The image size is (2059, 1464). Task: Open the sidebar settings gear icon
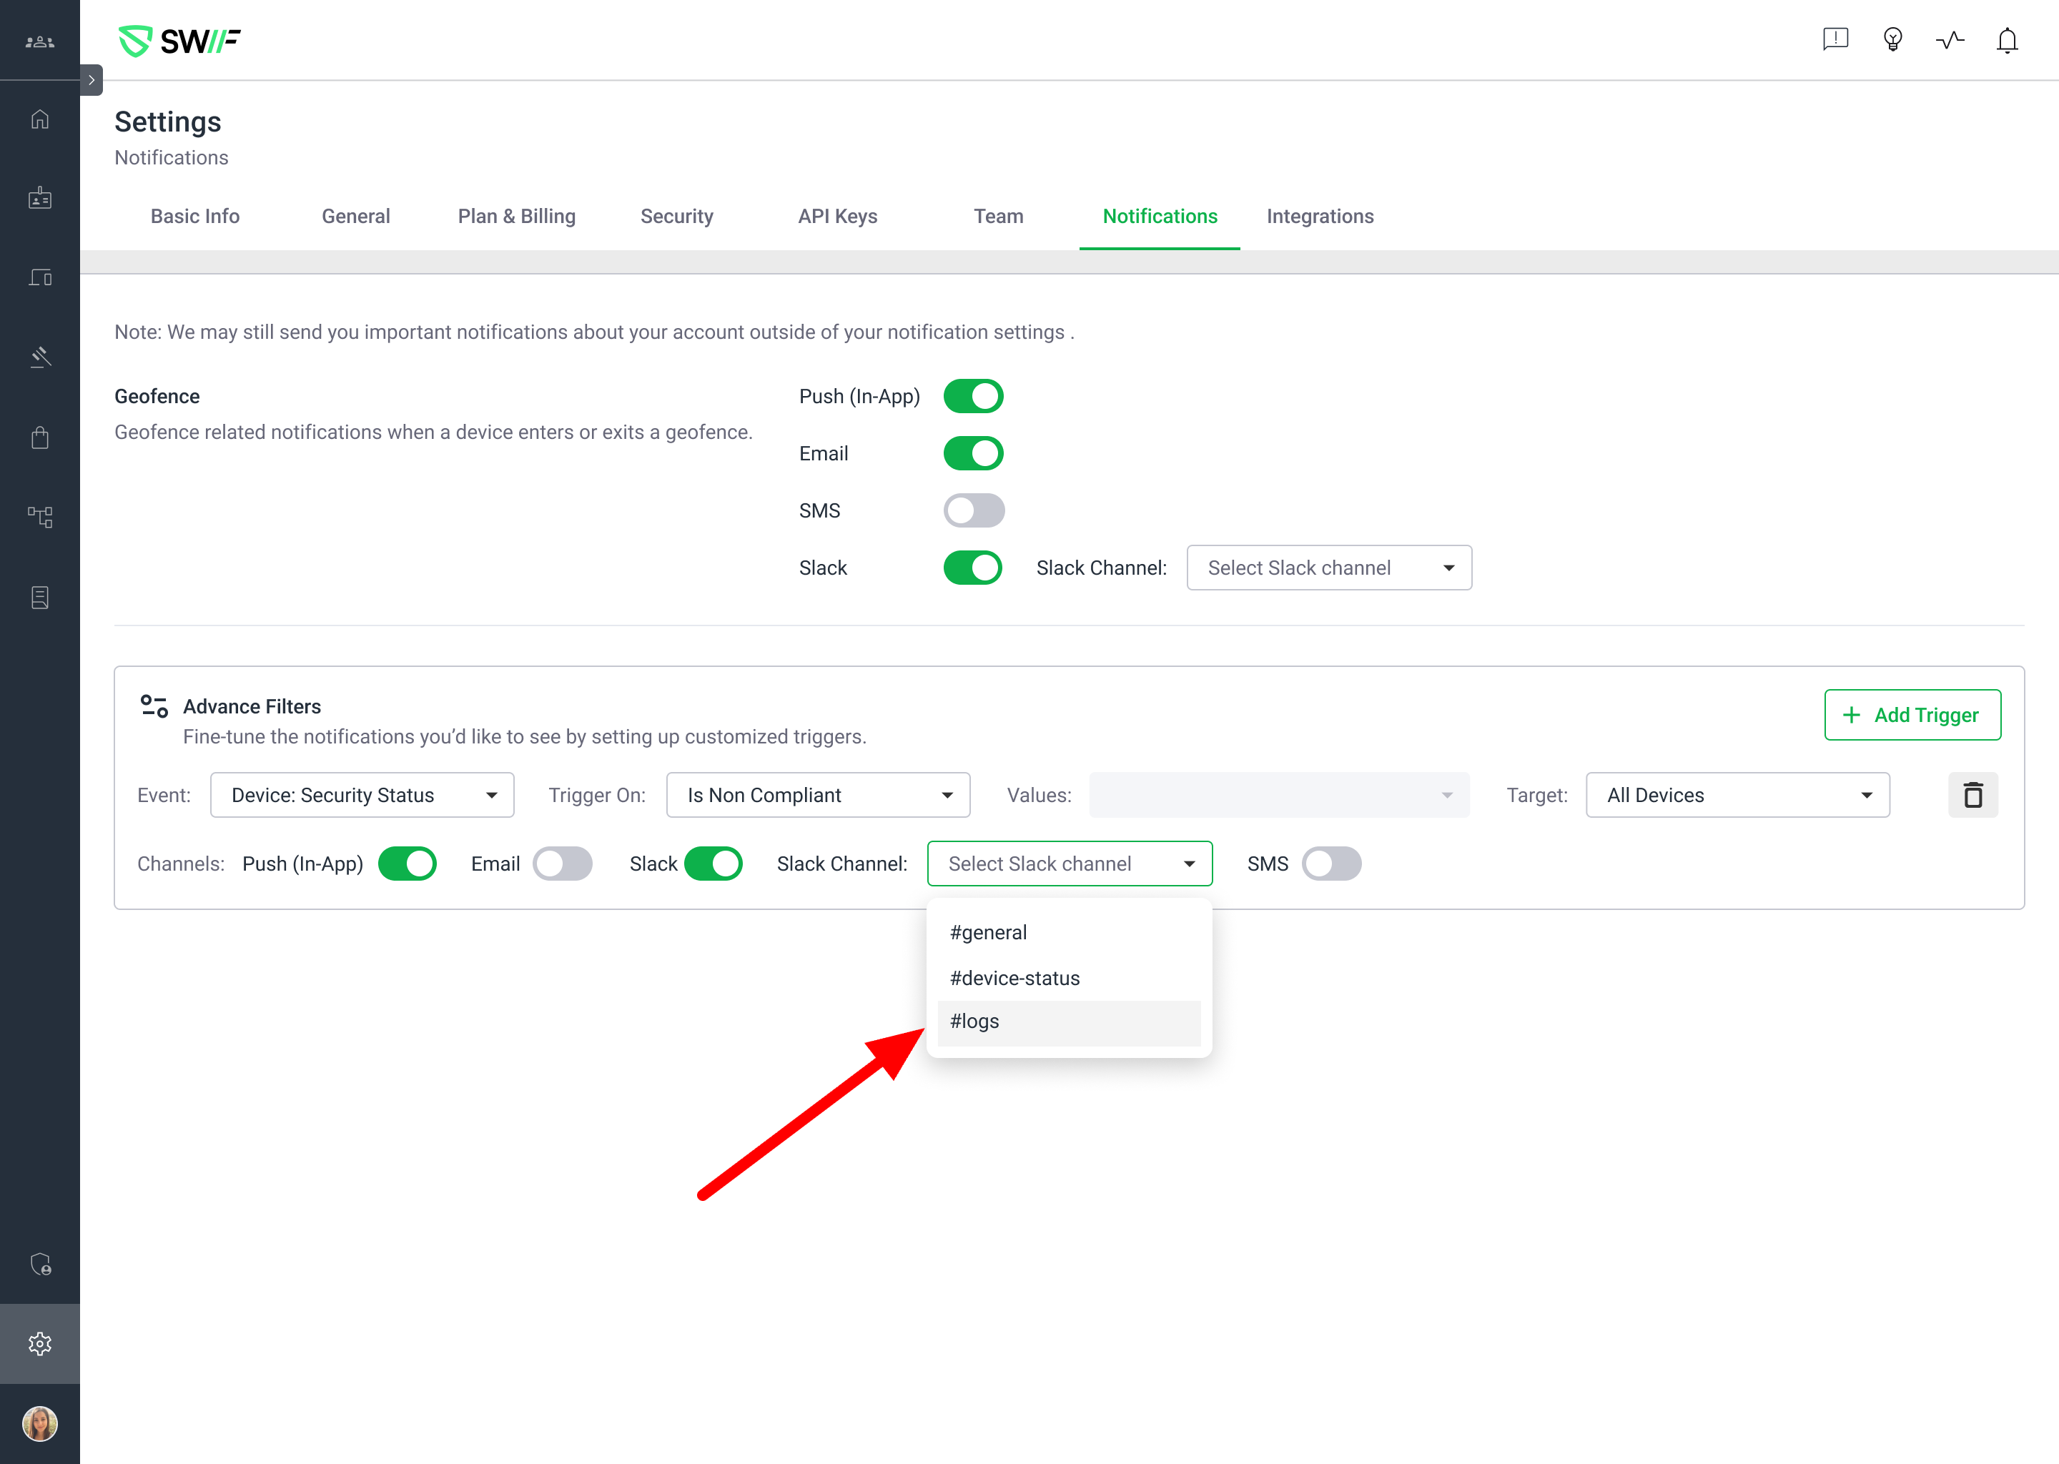tap(39, 1343)
